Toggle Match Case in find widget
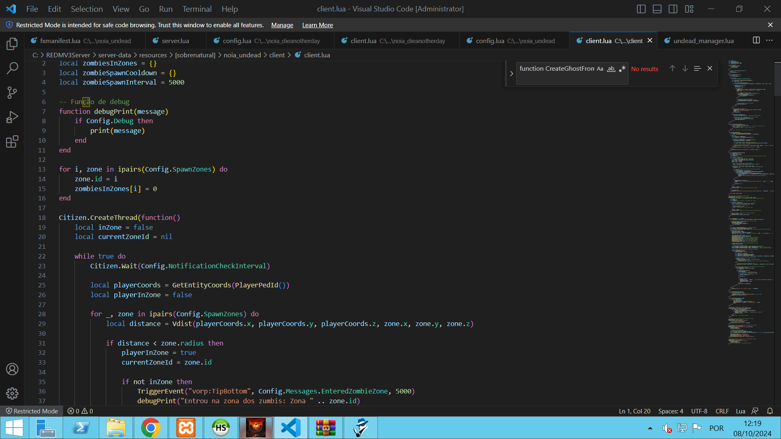Image resolution: width=781 pixels, height=439 pixels. click(600, 69)
